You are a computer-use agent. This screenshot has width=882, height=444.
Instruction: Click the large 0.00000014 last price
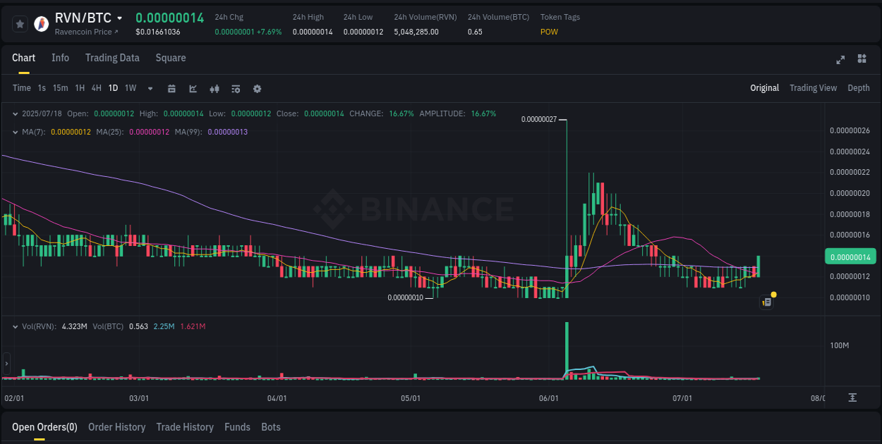tap(169, 18)
